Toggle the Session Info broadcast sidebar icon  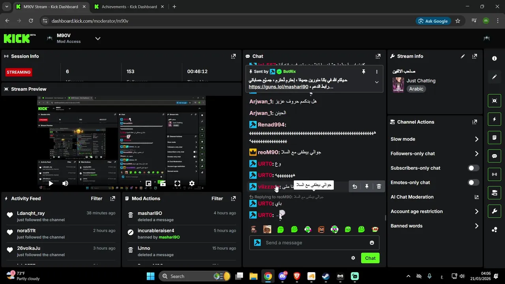click(494, 174)
